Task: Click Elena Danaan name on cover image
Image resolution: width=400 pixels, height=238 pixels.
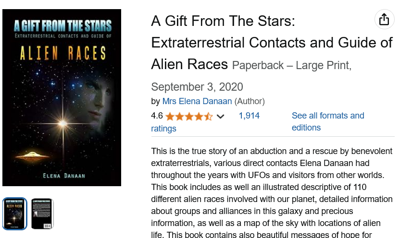Action: tap(64, 176)
